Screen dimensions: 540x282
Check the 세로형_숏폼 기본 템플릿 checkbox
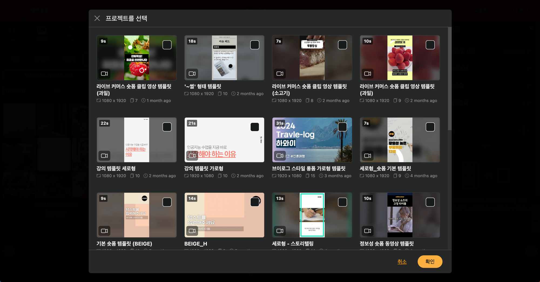(430, 127)
